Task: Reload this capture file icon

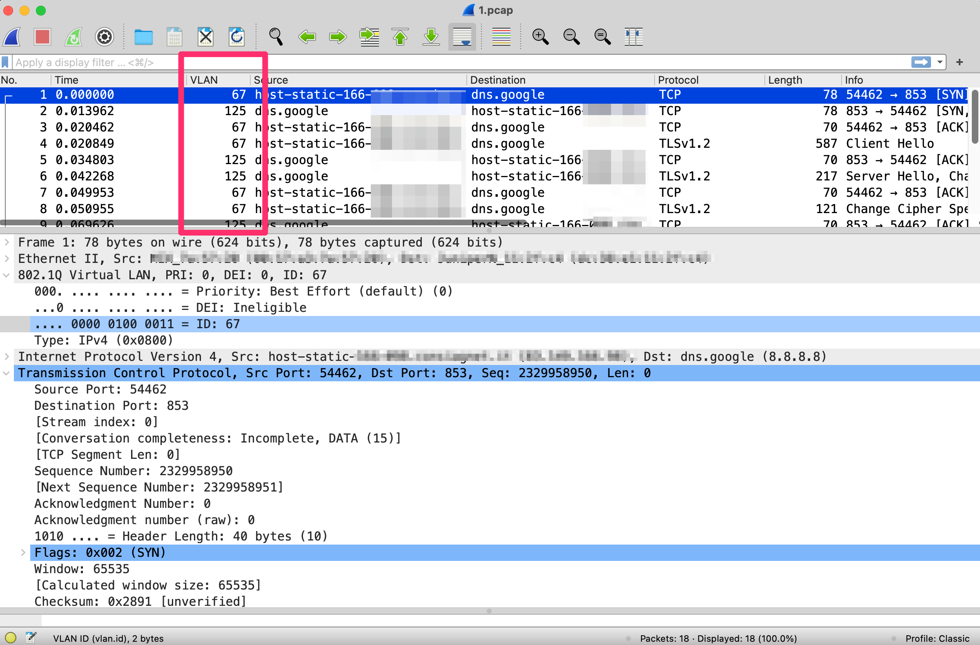Action: tap(236, 37)
